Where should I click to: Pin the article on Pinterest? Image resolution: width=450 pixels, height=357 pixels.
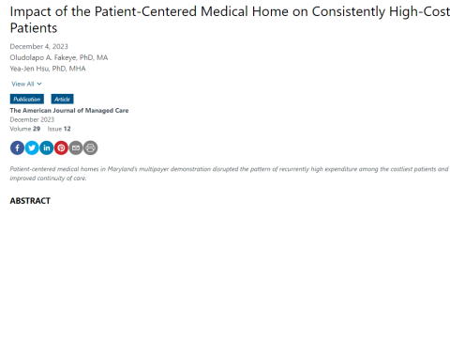(61, 147)
